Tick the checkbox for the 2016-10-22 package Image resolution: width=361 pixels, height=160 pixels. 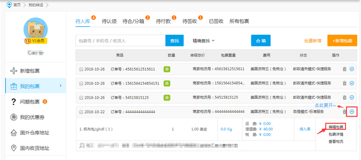pyautogui.click(x=81, y=112)
